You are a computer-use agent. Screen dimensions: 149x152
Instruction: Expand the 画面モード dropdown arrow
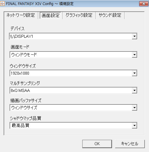[134, 55]
